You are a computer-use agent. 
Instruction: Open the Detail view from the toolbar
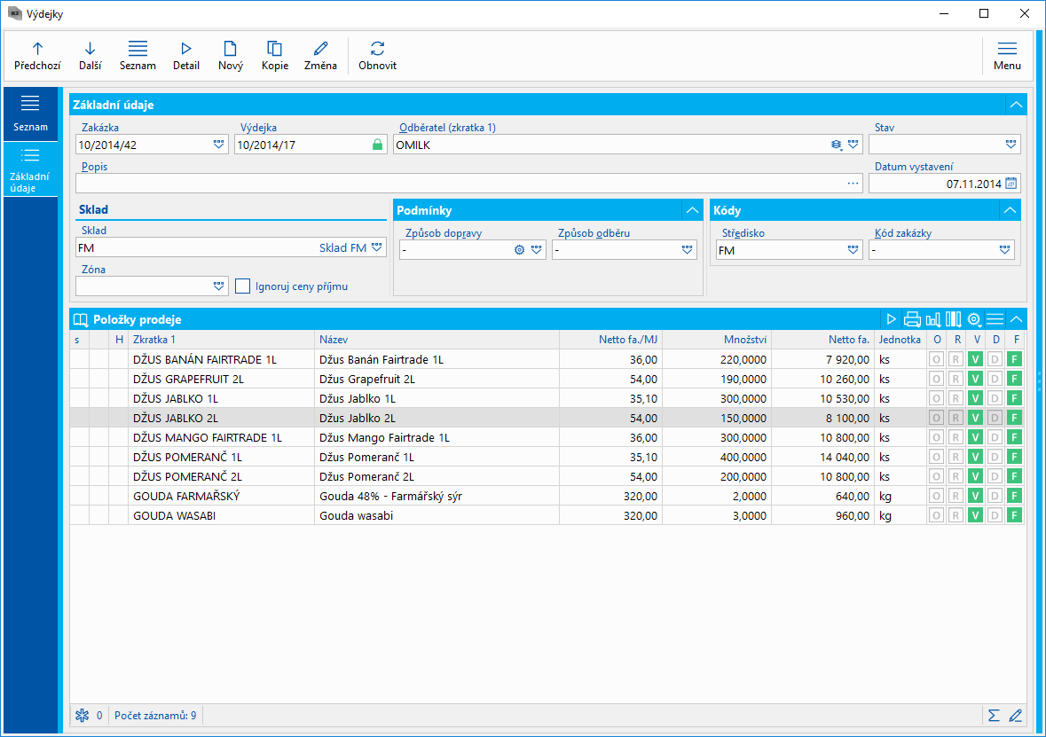(186, 55)
